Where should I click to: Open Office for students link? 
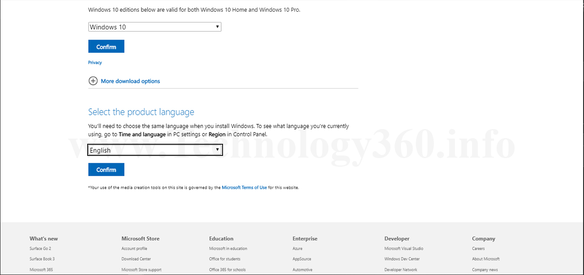(x=225, y=259)
